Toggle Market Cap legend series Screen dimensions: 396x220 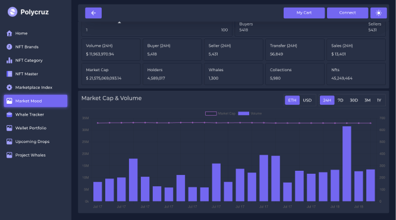pyautogui.click(x=220, y=113)
